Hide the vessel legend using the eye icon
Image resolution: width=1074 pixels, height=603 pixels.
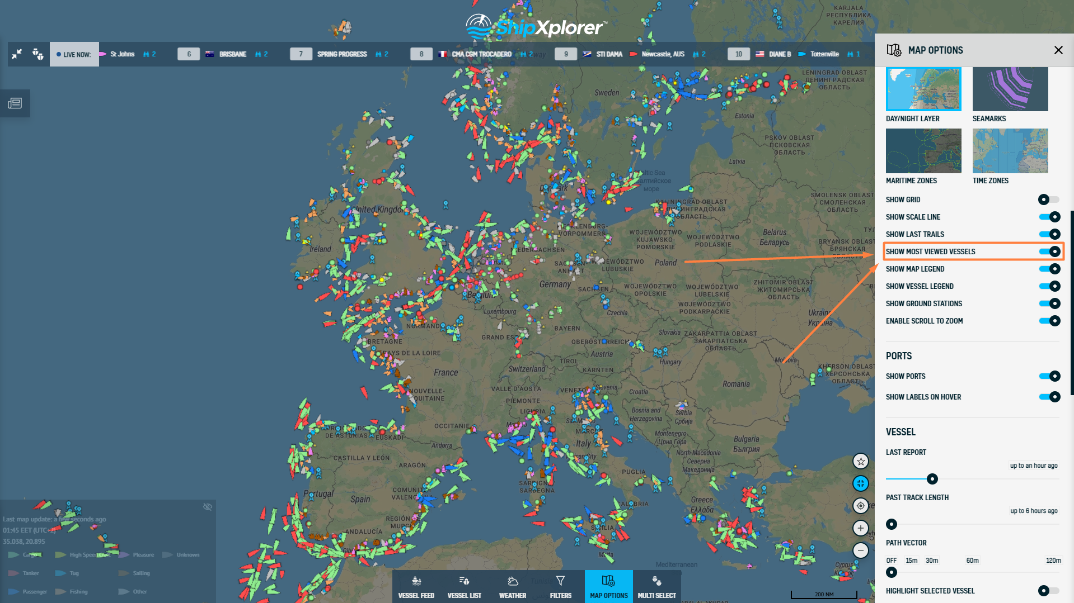click(208, 507)
